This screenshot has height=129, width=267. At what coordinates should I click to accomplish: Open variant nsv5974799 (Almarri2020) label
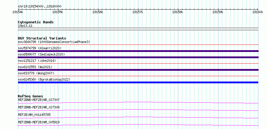coord(40,48)
